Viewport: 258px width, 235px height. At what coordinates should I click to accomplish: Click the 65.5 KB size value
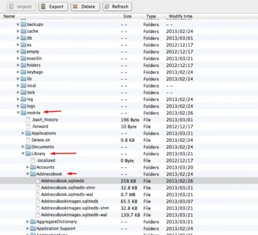pyautogui.click(x=129, y=202)
